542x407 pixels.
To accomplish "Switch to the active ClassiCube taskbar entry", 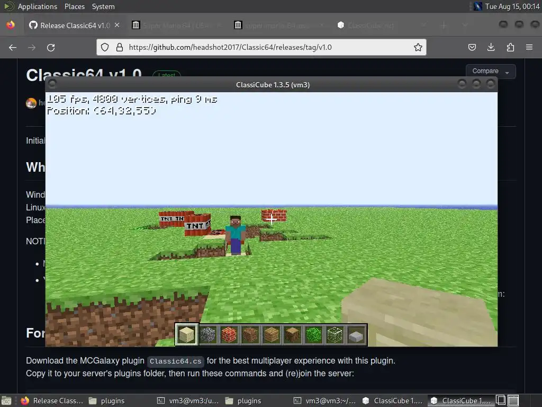I will pyautogui.click(x=461, y=401).
